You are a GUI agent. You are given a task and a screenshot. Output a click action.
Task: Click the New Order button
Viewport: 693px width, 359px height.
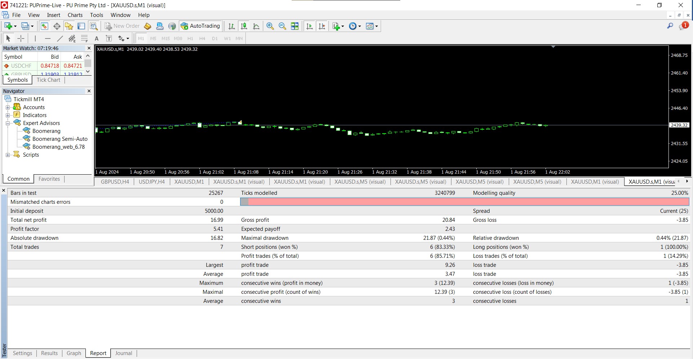pos(122,26)
